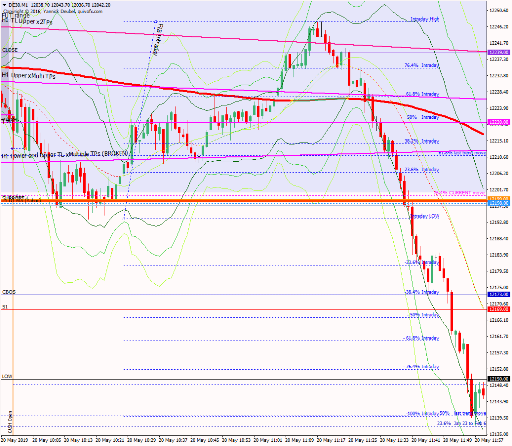Select the '76.4% CURRENT move' label
This screenshot has width=512, height=446.
coord(459,193)
